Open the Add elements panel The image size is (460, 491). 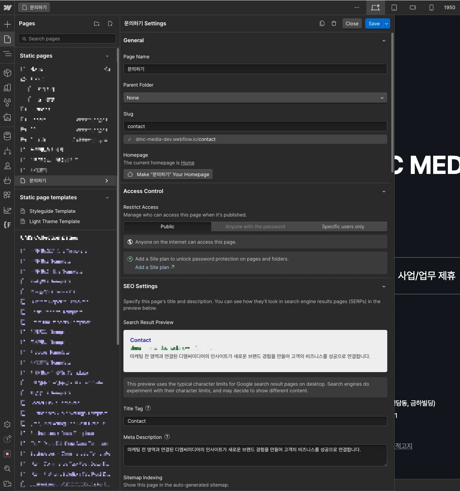pyautogui.click(x=7, y=24)
